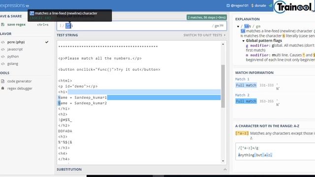Click Switch to Unit Tests
Viewport: 315px width, 177px height.
point(204,35)
